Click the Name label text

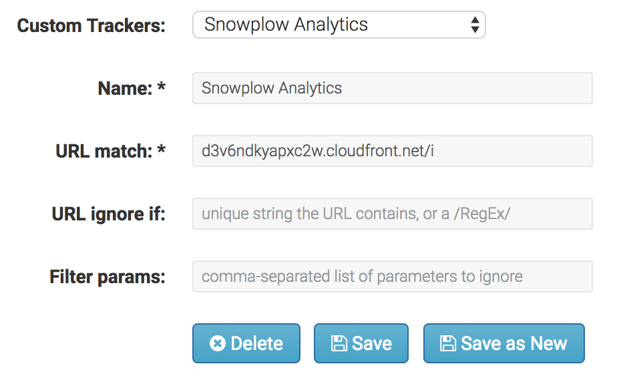pyautogui.click(x=125, y=88)
